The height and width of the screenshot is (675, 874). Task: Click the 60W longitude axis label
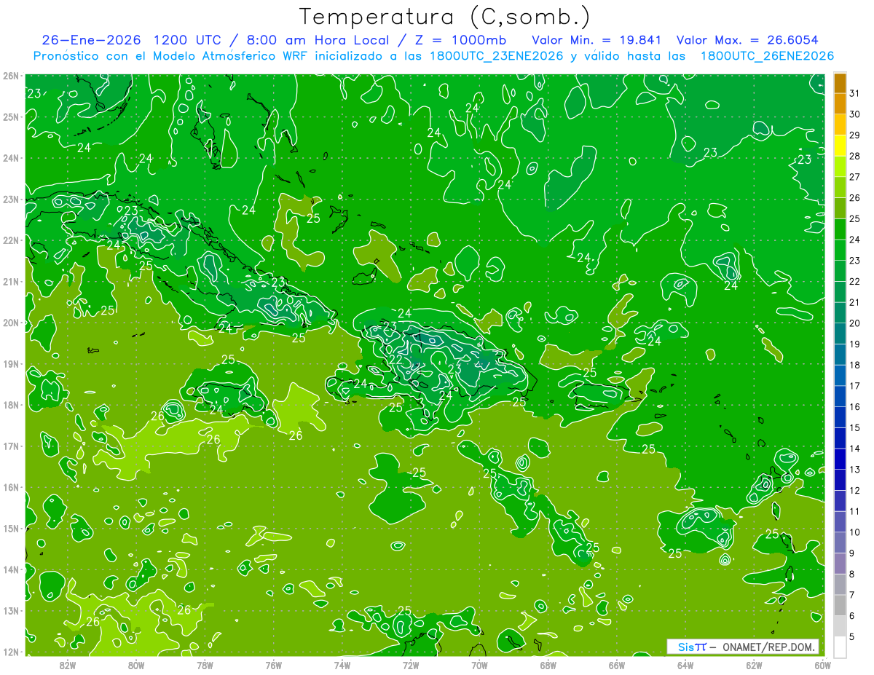[x=823, y=665]
